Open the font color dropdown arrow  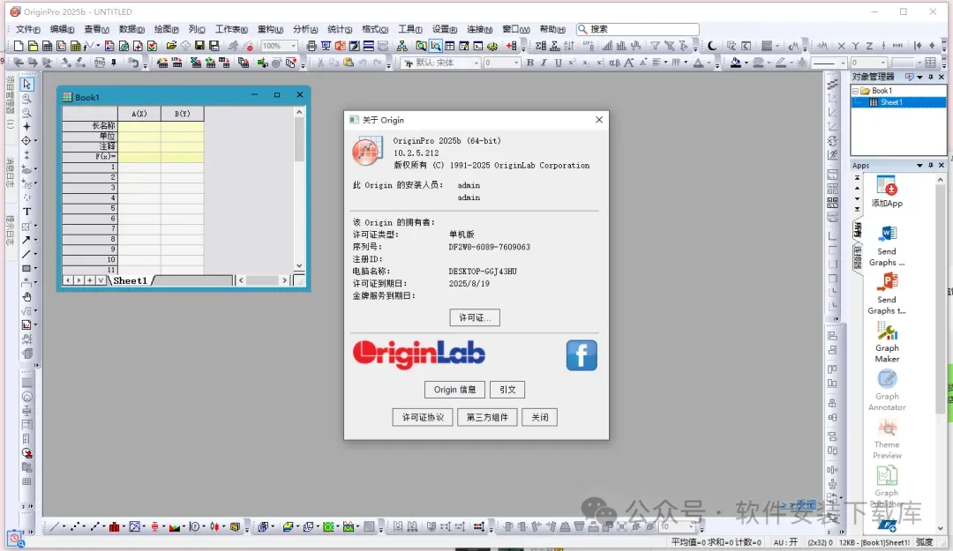(708, 63)
